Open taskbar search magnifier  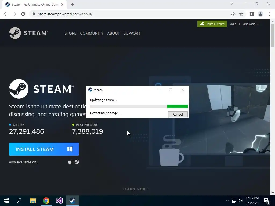[x=19, y=201]
